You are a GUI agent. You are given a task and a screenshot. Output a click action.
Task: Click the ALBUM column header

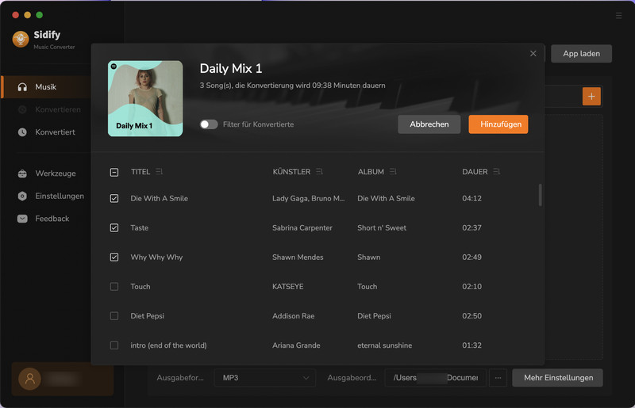point(371,172)
